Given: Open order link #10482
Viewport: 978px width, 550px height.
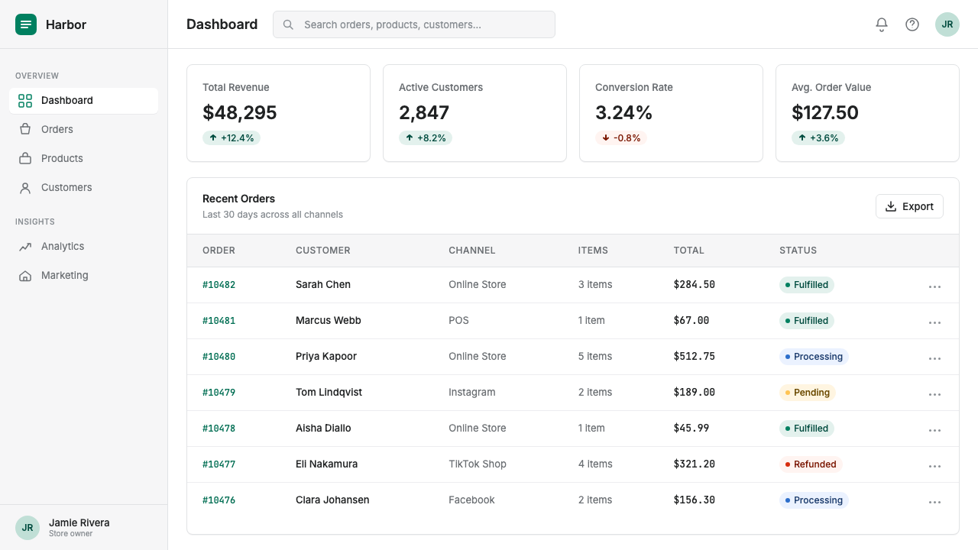Looking at the screenshot, I should coord(219,285).
